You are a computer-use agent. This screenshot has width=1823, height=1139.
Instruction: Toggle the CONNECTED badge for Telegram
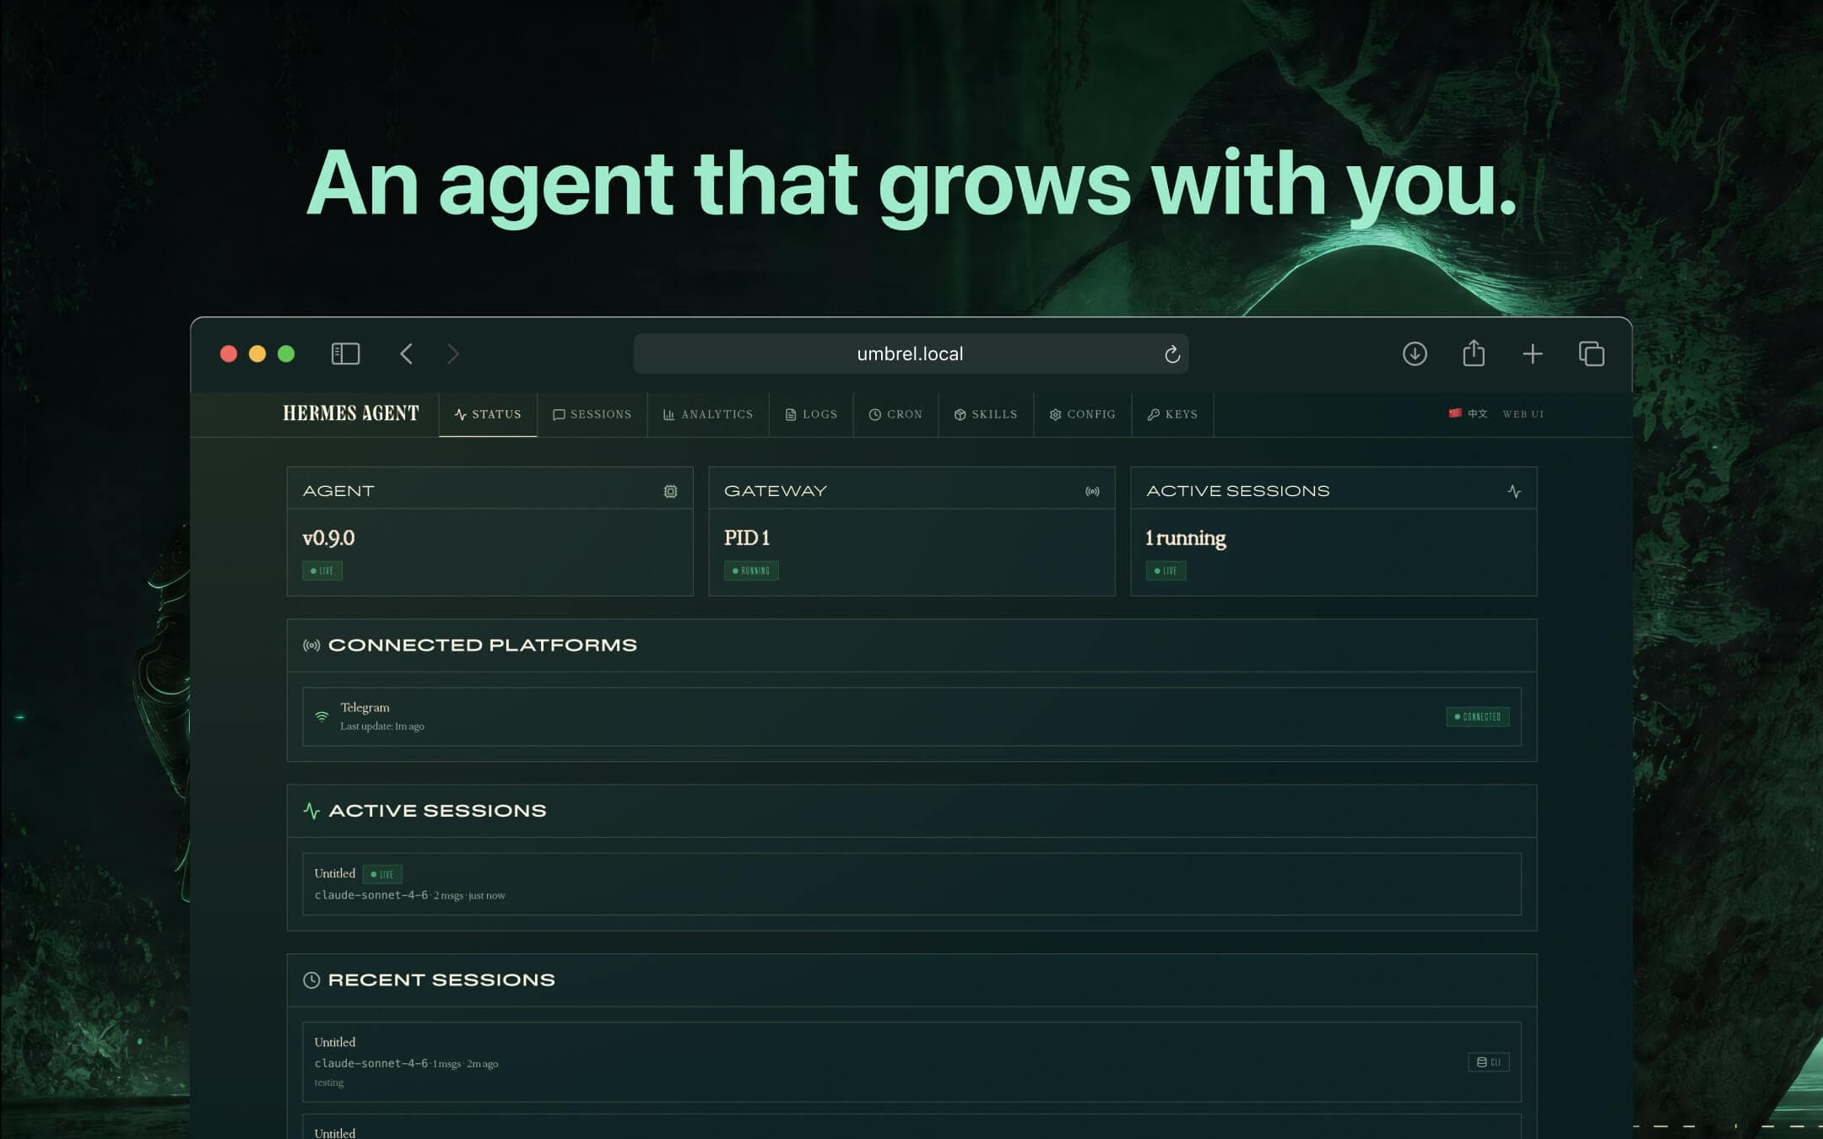click(x=1477, y=716)
